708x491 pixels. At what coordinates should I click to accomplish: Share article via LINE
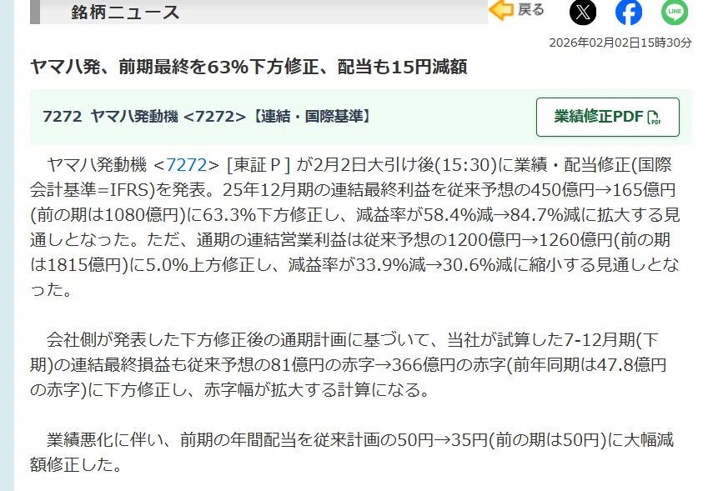click(675, 13)
